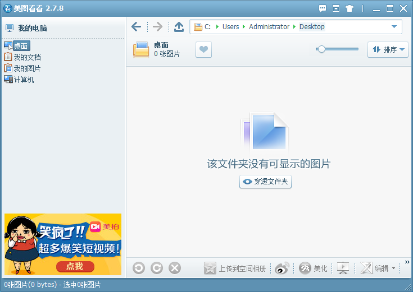Show more toolbar items double chevron
413x292 pixels.
(x=407, y=262)
